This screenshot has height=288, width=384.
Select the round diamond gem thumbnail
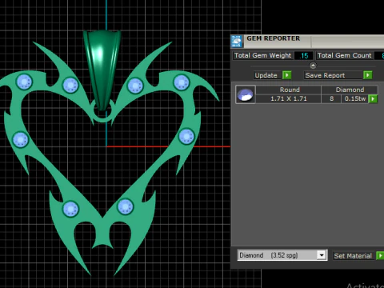[246, 94]
